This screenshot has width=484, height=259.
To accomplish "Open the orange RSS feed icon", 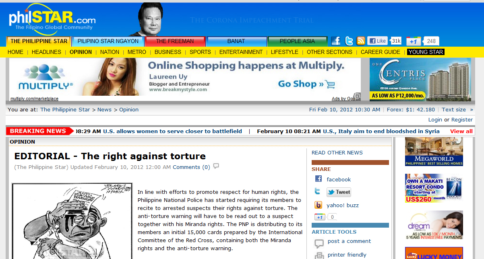I will click(361, 41).
